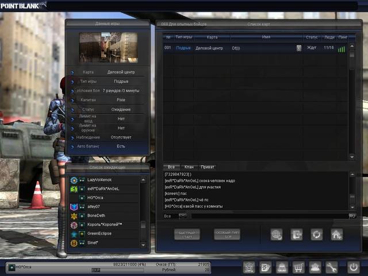Screen dimensions: 368x276
Task: Click the map preview thumbnail
Action: (108, 47)
